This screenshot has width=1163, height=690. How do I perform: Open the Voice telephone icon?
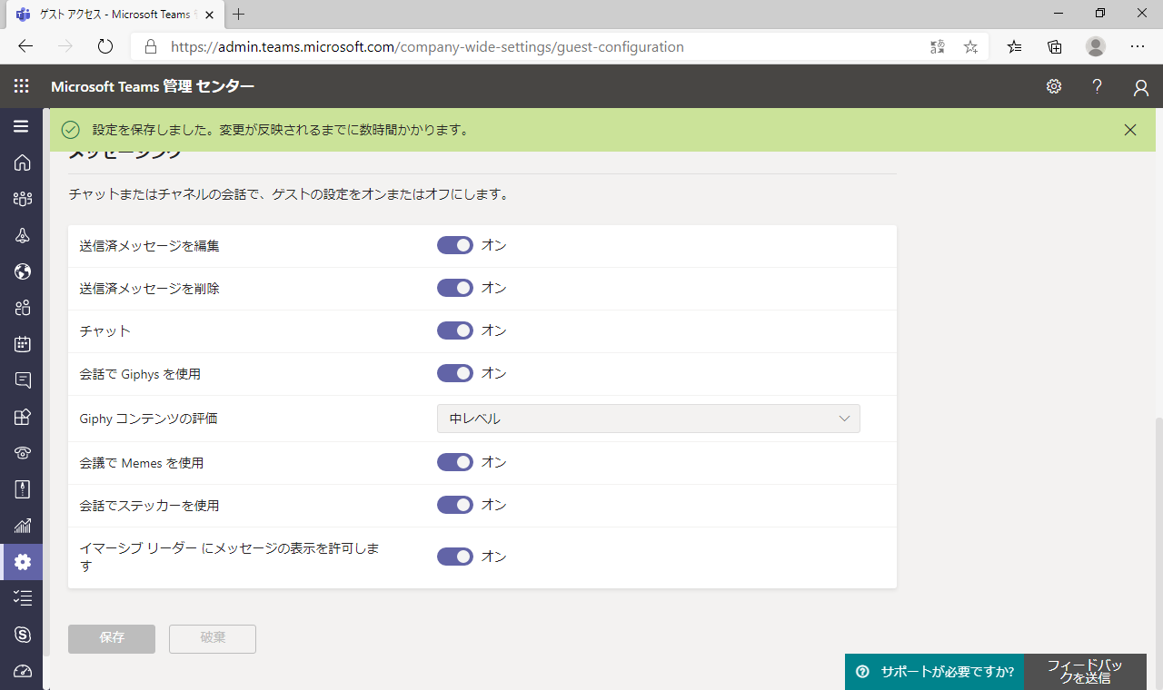pos(23,453)
